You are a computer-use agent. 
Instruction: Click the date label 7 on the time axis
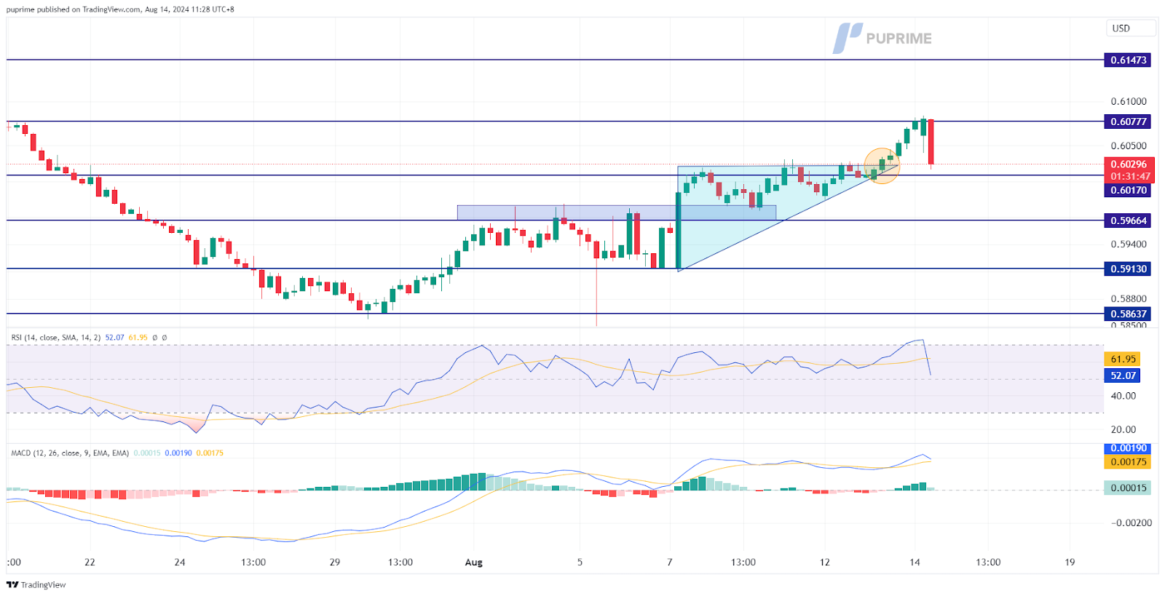670,563
